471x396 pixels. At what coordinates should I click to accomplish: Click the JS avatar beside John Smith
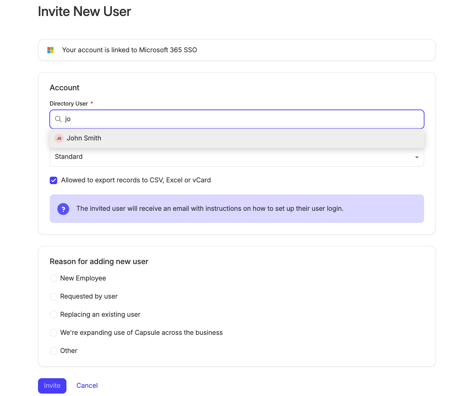(x=59, y=138)
